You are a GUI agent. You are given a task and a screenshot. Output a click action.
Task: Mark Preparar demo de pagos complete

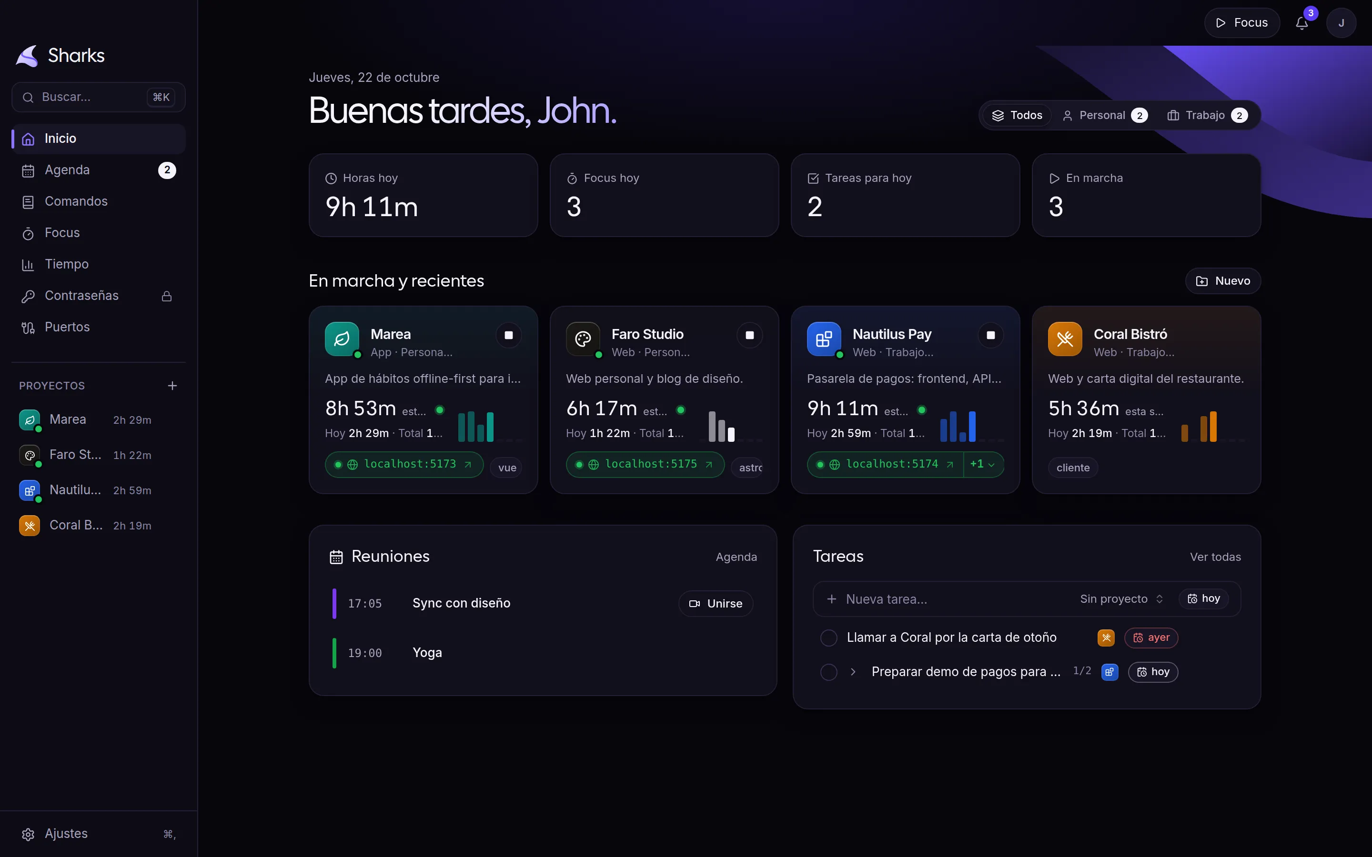(x=828, y=672)
